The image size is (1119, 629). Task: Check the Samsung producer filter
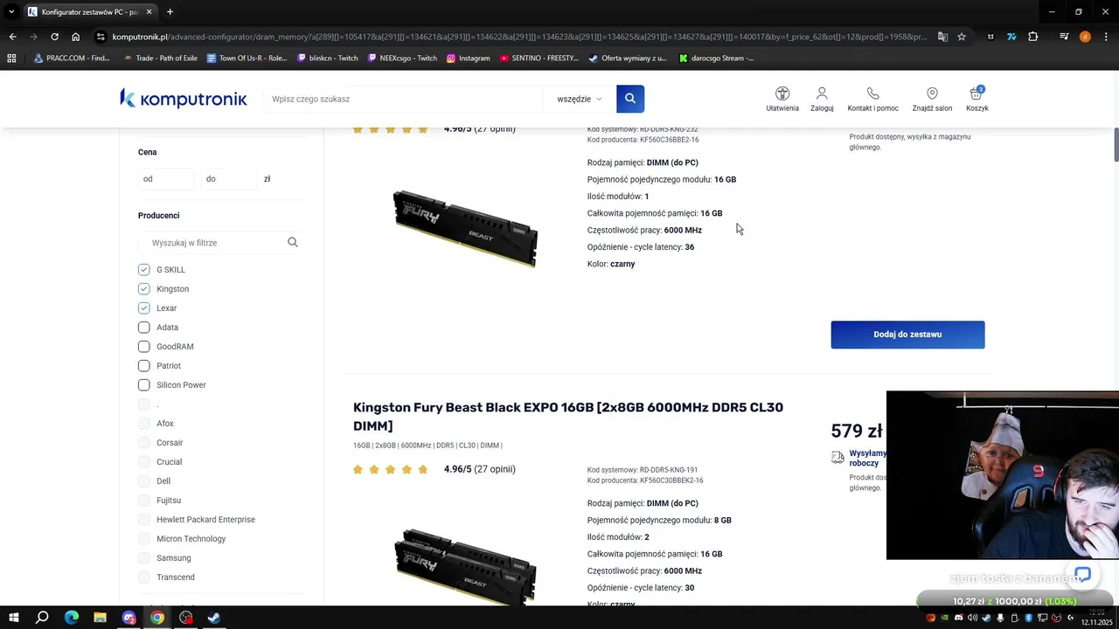(x=144, y=558)
